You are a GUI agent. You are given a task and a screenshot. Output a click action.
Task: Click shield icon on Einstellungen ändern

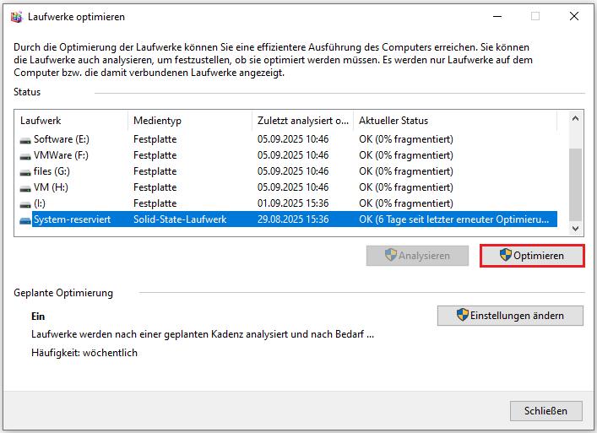(x=462, y=315)
